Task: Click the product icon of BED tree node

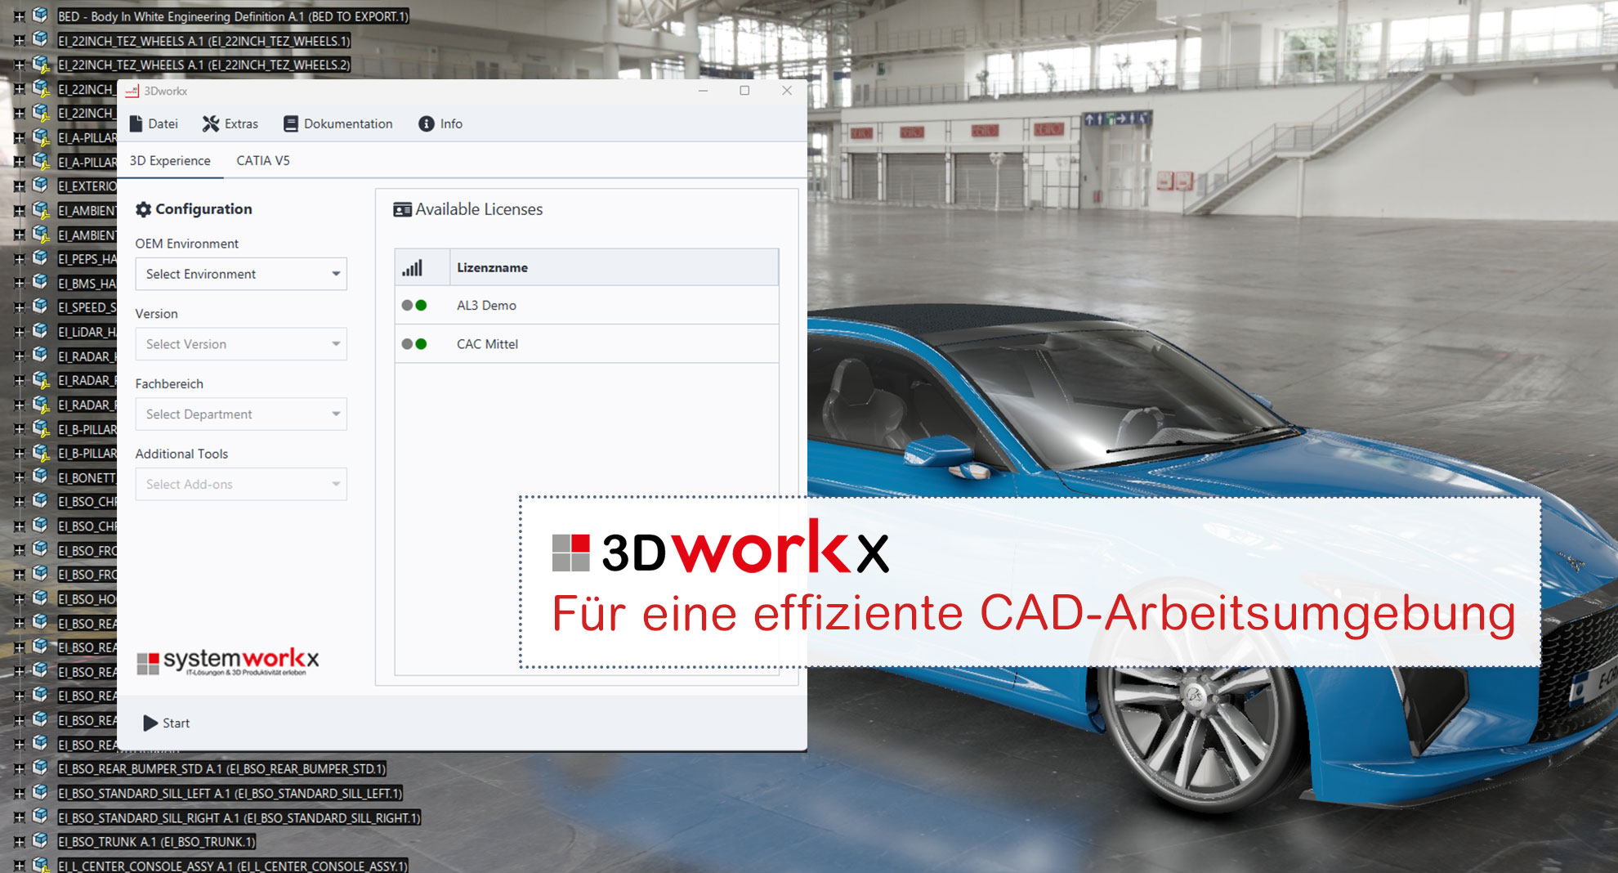Action: [40, 15]
